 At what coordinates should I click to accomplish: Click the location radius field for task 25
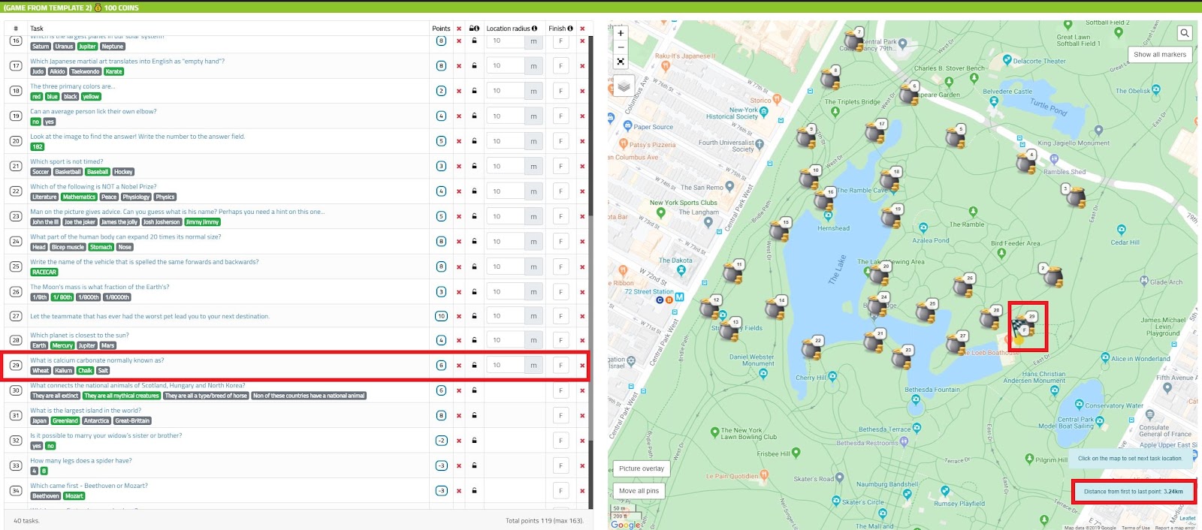pos(506,267)
